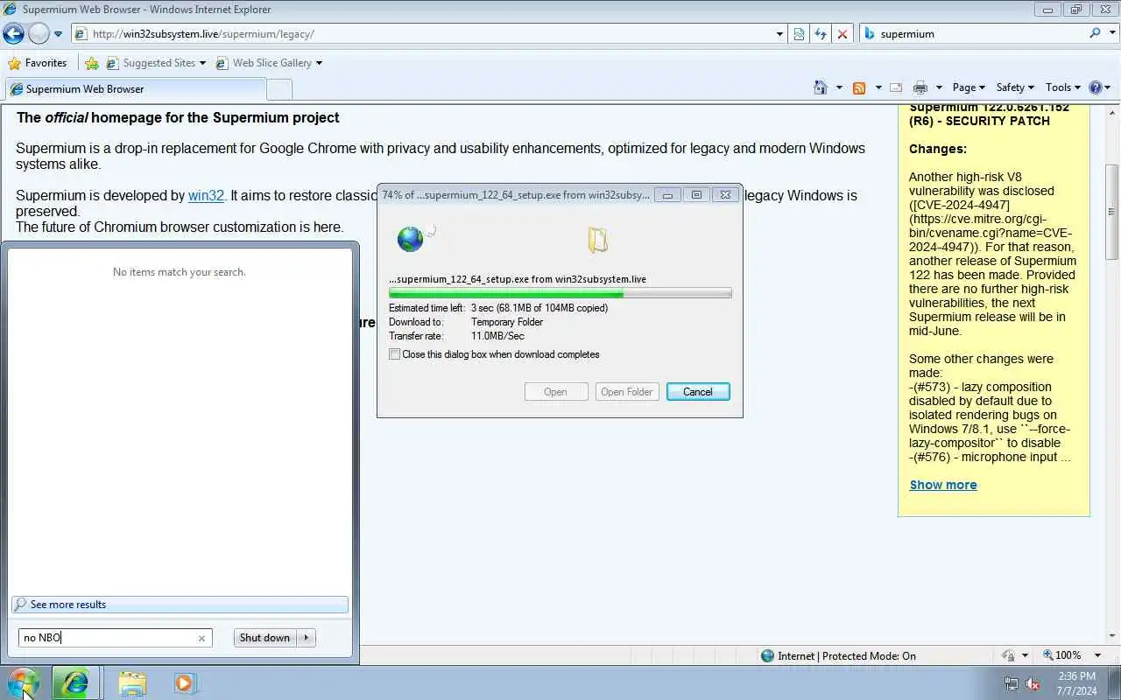The height and width of the screenshot is (700, 1121).
Task: Open the Safety menu
Action: tap(1015, 87)
